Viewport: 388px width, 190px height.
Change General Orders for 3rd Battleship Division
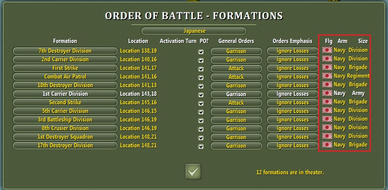(x=236, y=120)
